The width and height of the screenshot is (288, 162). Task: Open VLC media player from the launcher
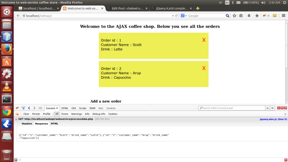(x=7, y=87)
